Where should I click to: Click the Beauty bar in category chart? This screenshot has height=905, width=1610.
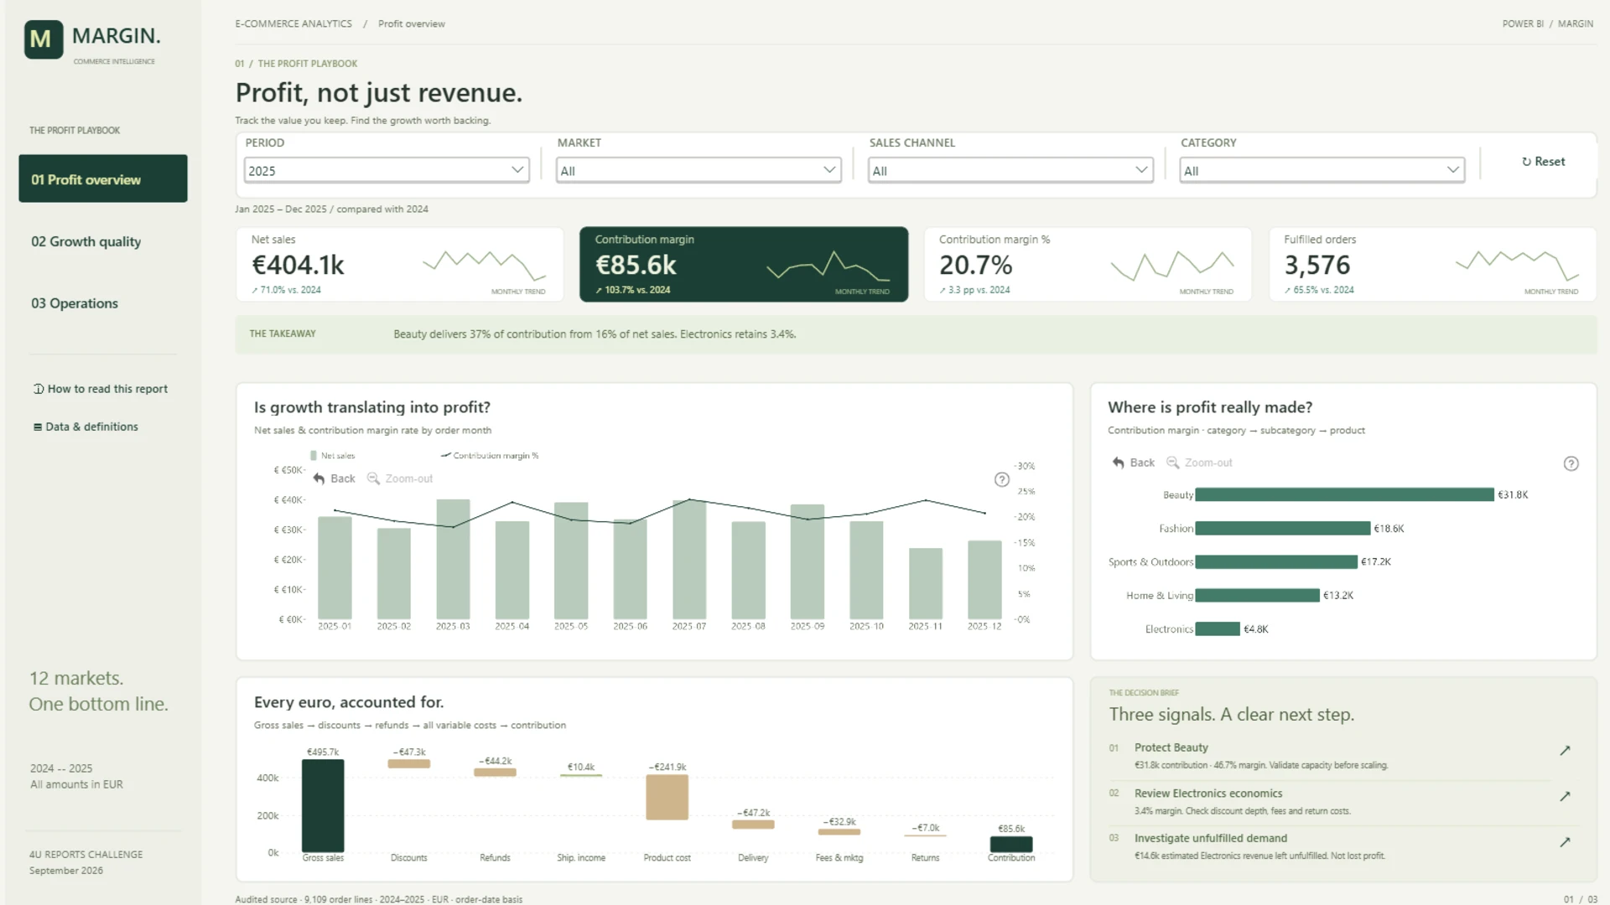tap(1345, 494)
